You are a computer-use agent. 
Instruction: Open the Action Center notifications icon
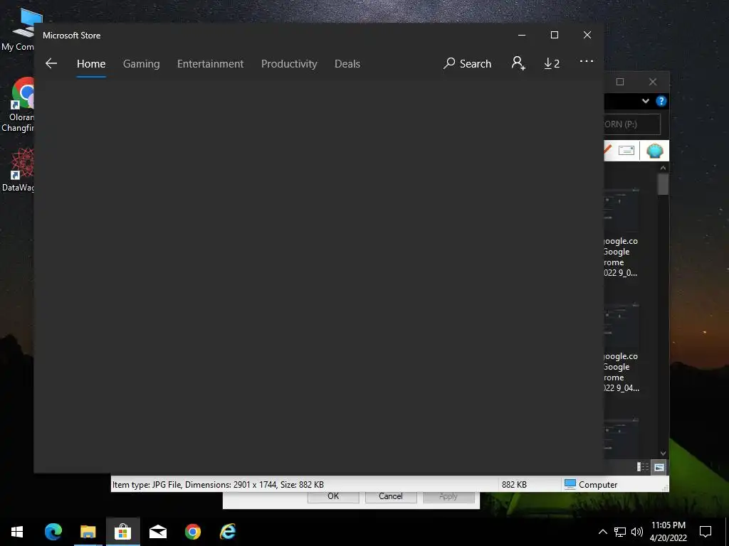pos(706,532)
